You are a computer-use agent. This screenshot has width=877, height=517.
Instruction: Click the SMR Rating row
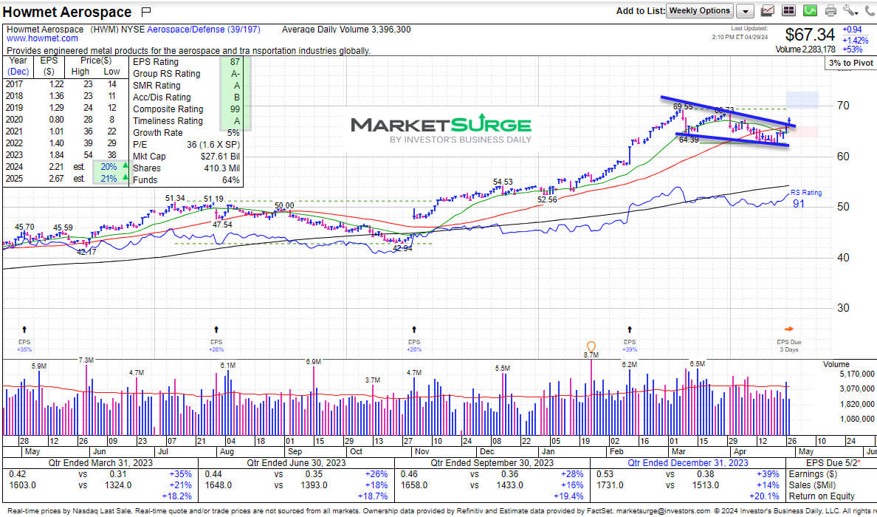pyautogui.click(x=186, y=86)
